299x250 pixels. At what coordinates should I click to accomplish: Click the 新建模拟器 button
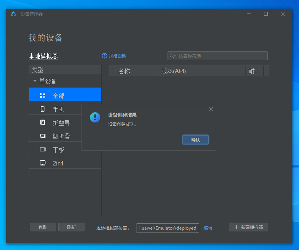[248, 227]
